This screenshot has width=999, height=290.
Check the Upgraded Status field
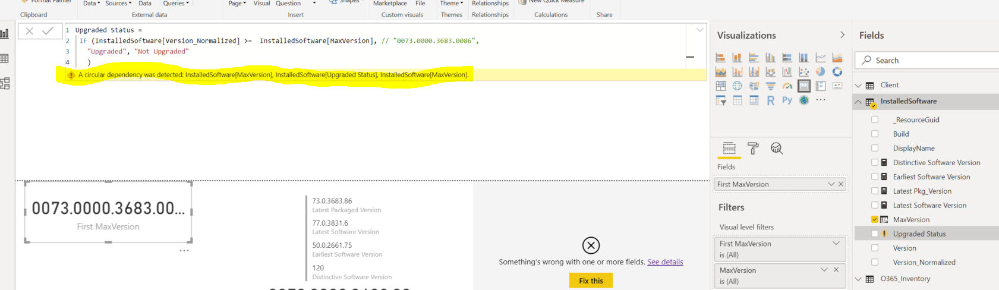coord(875,234)
